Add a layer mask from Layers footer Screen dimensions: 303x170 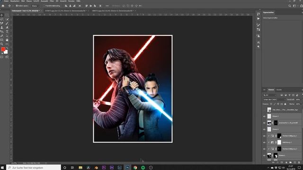[x=282, y=162]
